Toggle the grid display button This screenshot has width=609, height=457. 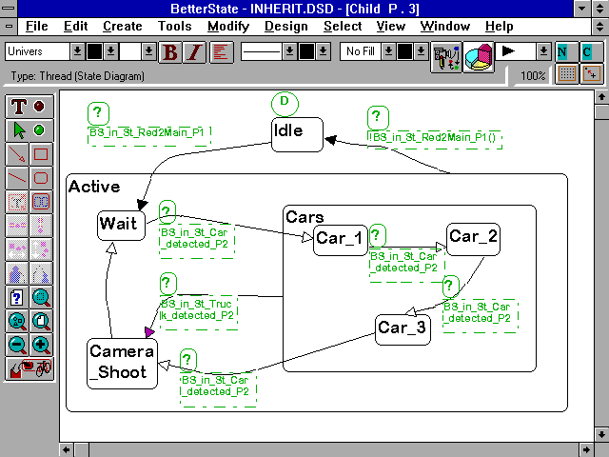tap(567, 74)
